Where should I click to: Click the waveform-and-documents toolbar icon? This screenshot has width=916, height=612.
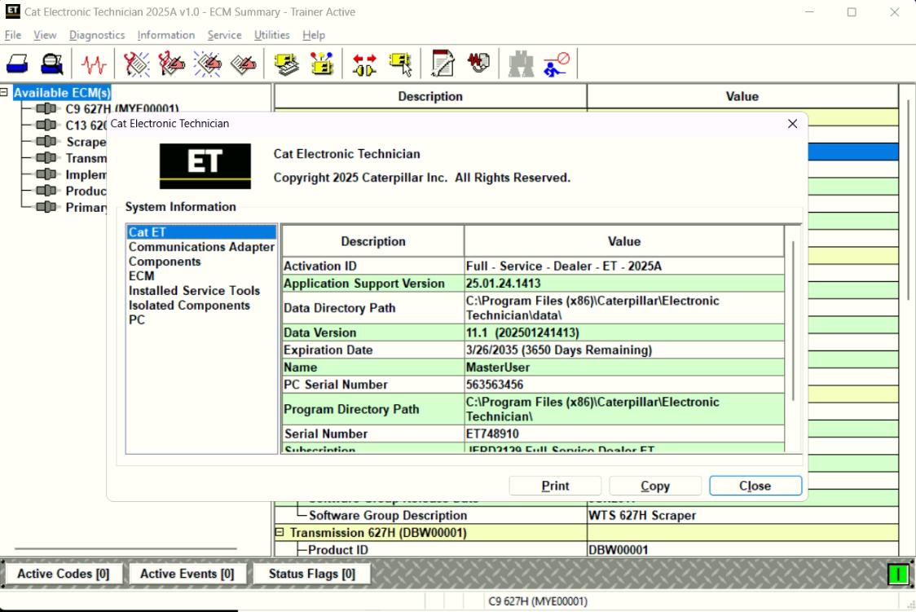[x=478, y=63]
